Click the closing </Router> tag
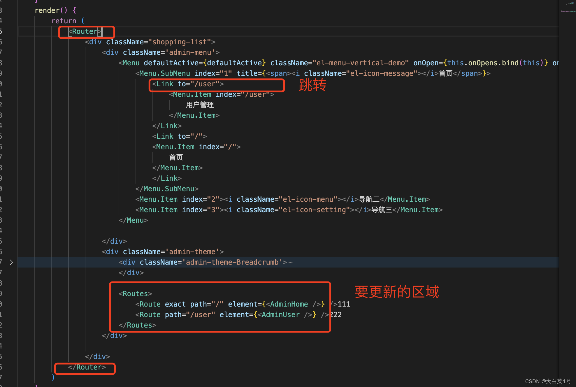The image size is (576, 387). 87,367
